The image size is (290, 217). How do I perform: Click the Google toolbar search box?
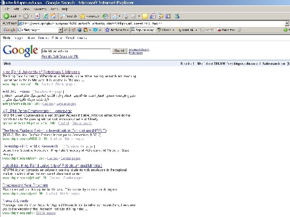(38, 30)
